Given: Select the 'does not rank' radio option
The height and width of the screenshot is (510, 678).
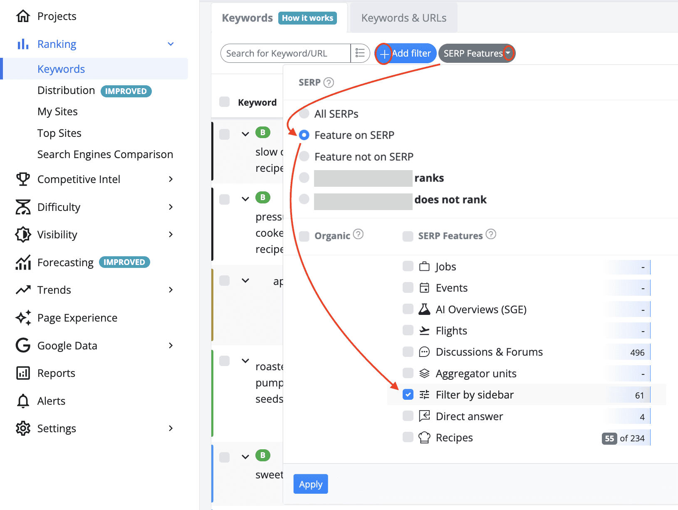Looking at the screenshot, I should pos(304,199).
